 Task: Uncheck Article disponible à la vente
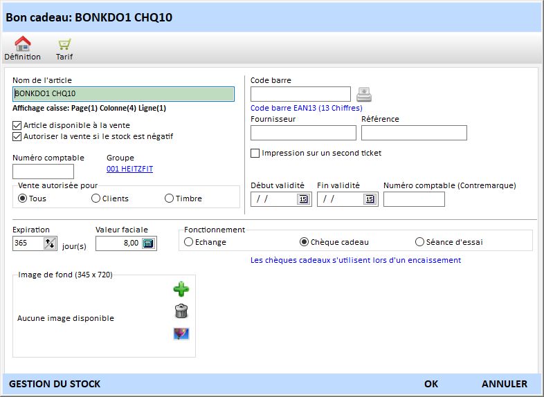point(17,125)
